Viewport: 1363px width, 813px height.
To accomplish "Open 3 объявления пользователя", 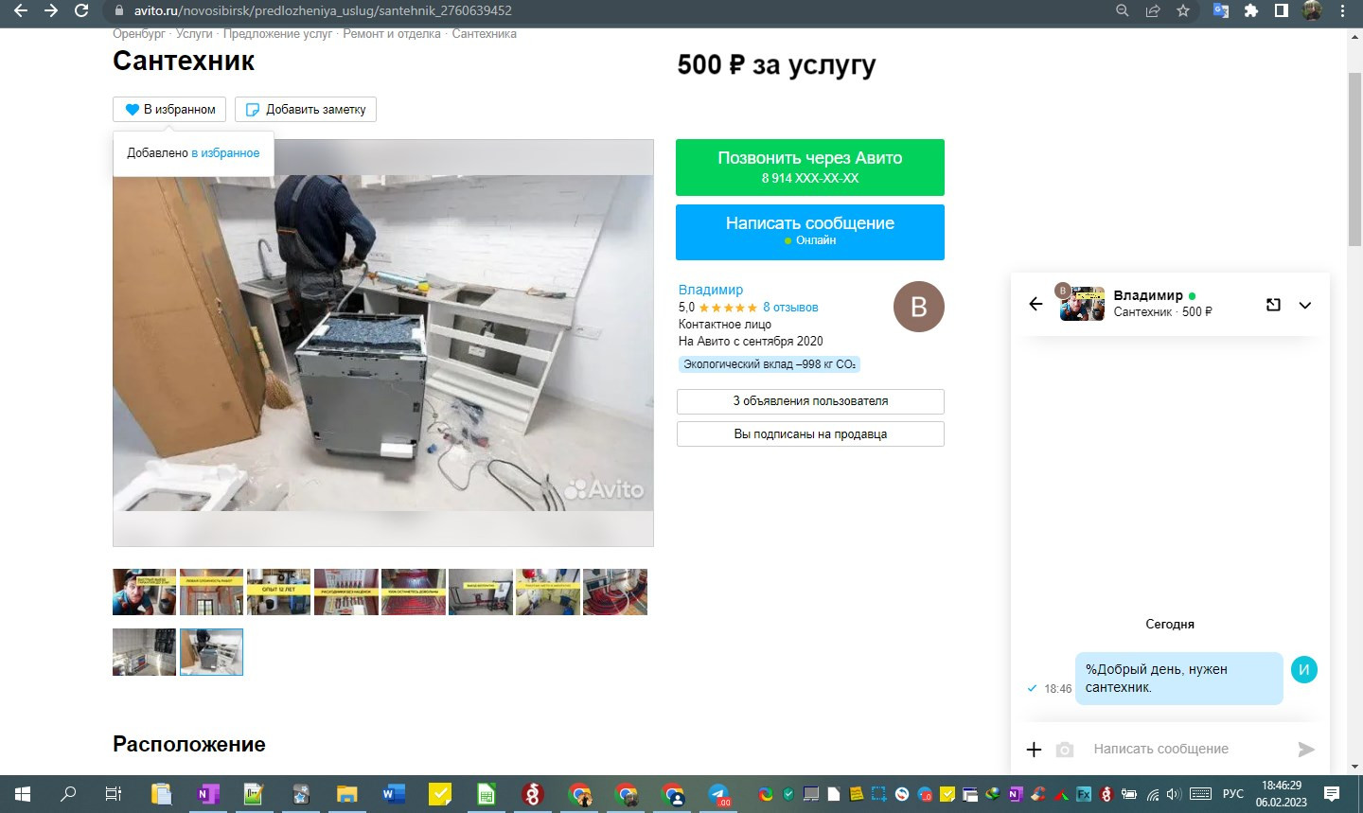I will click(x=810, y=401).
